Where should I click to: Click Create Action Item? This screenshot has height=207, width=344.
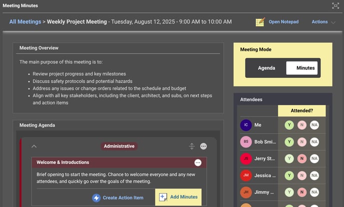pyautogui.click(x=117, y=197)
